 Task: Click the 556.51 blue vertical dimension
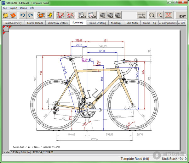tap(137, 76)
